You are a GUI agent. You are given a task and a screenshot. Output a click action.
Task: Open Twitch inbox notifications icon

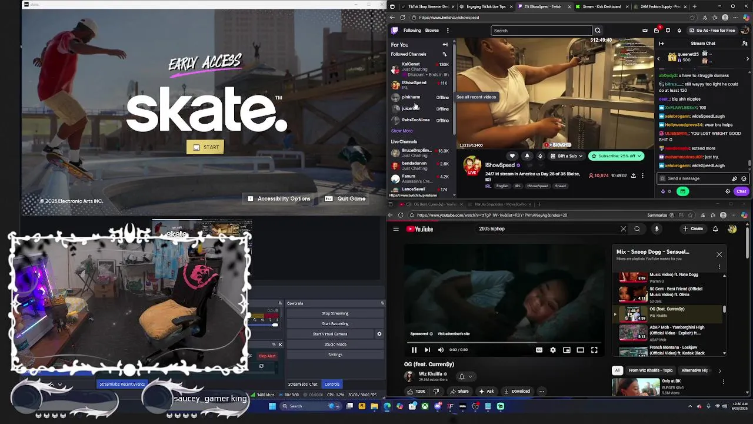pos(657,30)
